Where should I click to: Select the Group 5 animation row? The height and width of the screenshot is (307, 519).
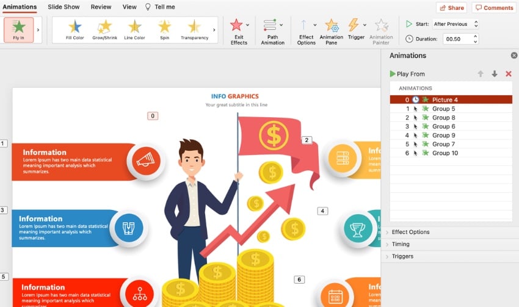click(451, 109)
